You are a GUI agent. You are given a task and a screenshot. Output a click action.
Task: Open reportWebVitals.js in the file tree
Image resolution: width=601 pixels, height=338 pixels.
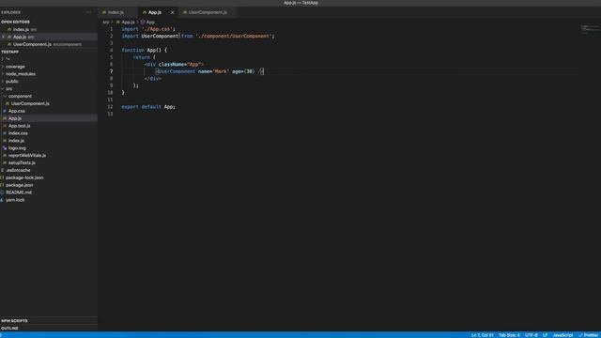tap(27, 155)
